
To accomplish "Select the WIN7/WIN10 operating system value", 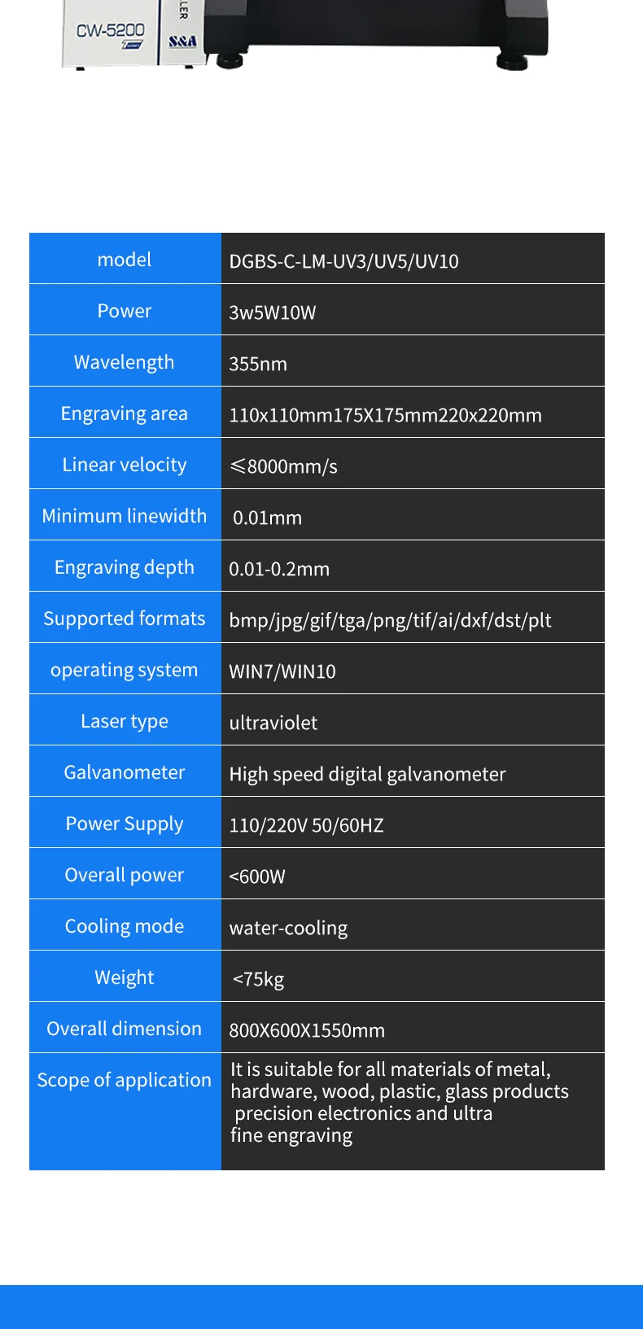I will (282, 671).
